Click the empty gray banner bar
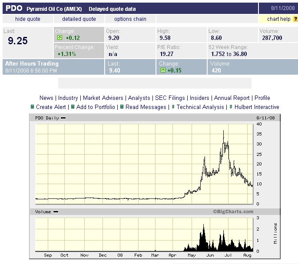 click(155, 83)
